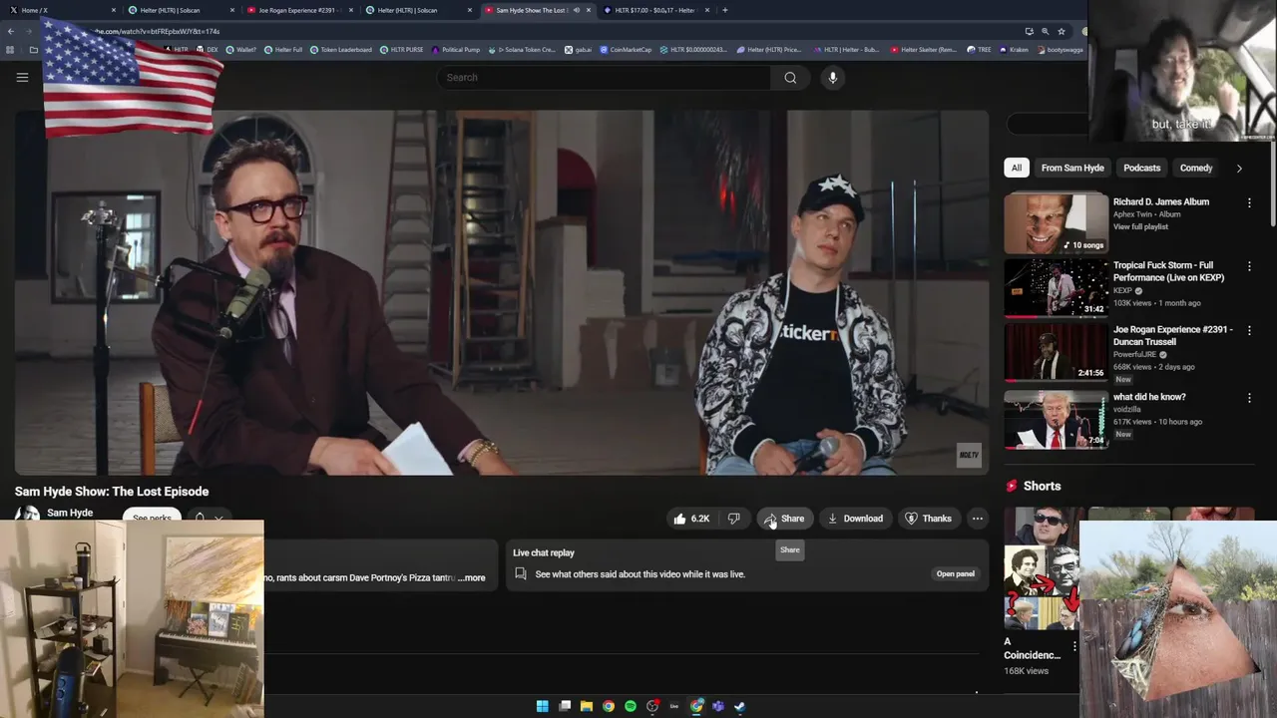The width and height of the screenshot is (1277, 718).
Task: Open the YouTube guide hamburger menu
Action: coord(22,77)
